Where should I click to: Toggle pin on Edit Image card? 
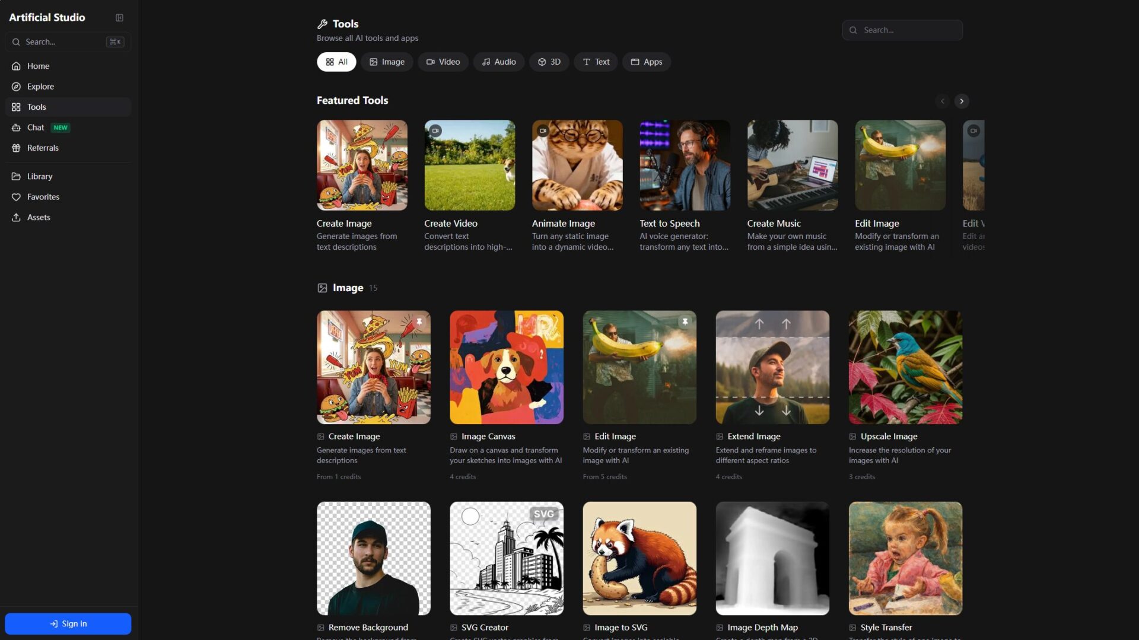[x=685, y=321]
